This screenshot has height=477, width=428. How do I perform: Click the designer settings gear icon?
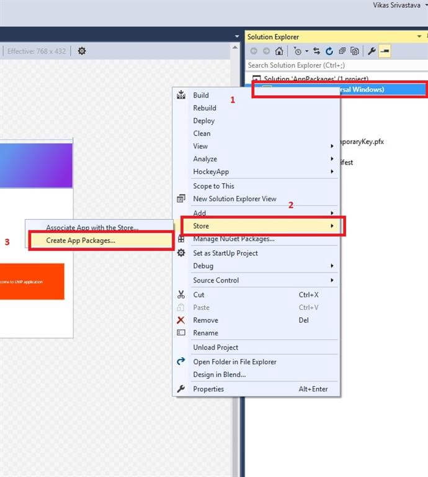point(82,51)
